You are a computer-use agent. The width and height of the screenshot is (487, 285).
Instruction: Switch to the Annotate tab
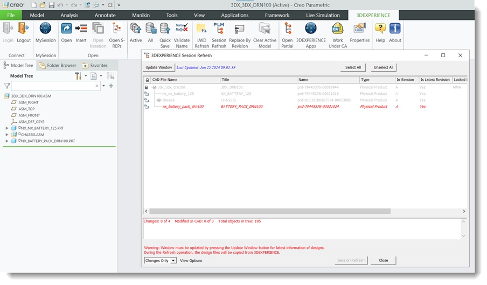105,15
